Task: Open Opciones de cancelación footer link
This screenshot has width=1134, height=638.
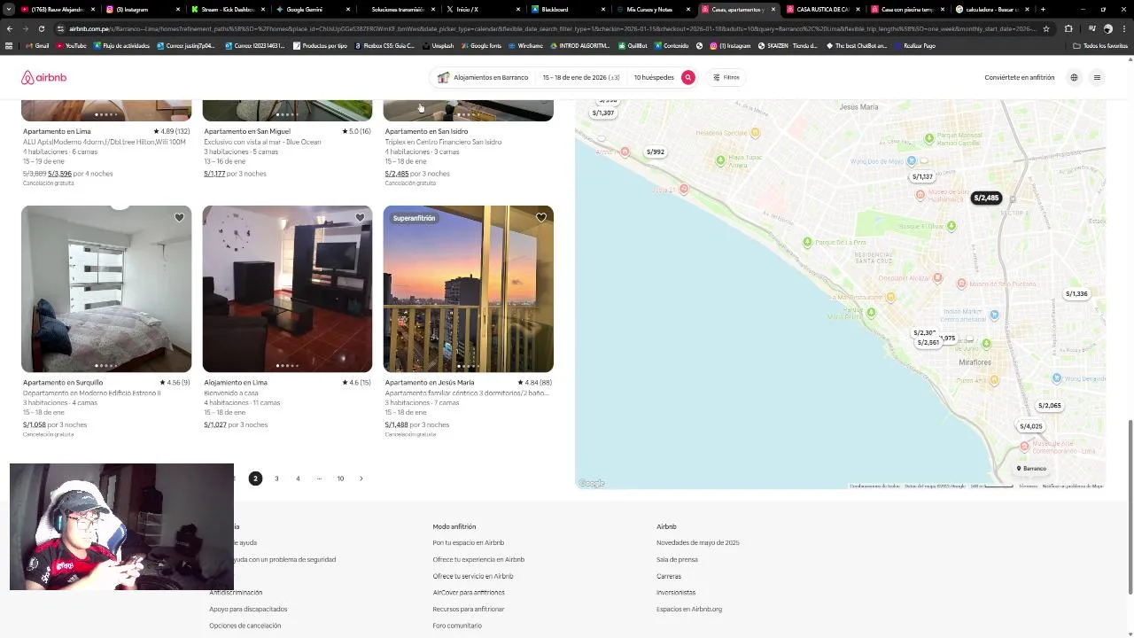Action: click(245, 626)
